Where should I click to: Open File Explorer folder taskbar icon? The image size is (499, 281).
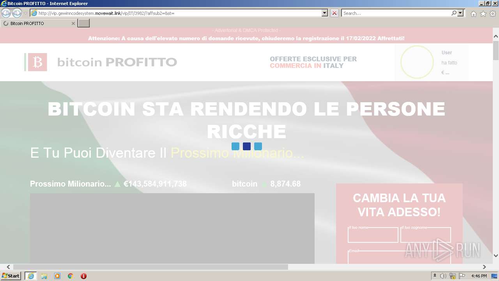tap(44, 276)
